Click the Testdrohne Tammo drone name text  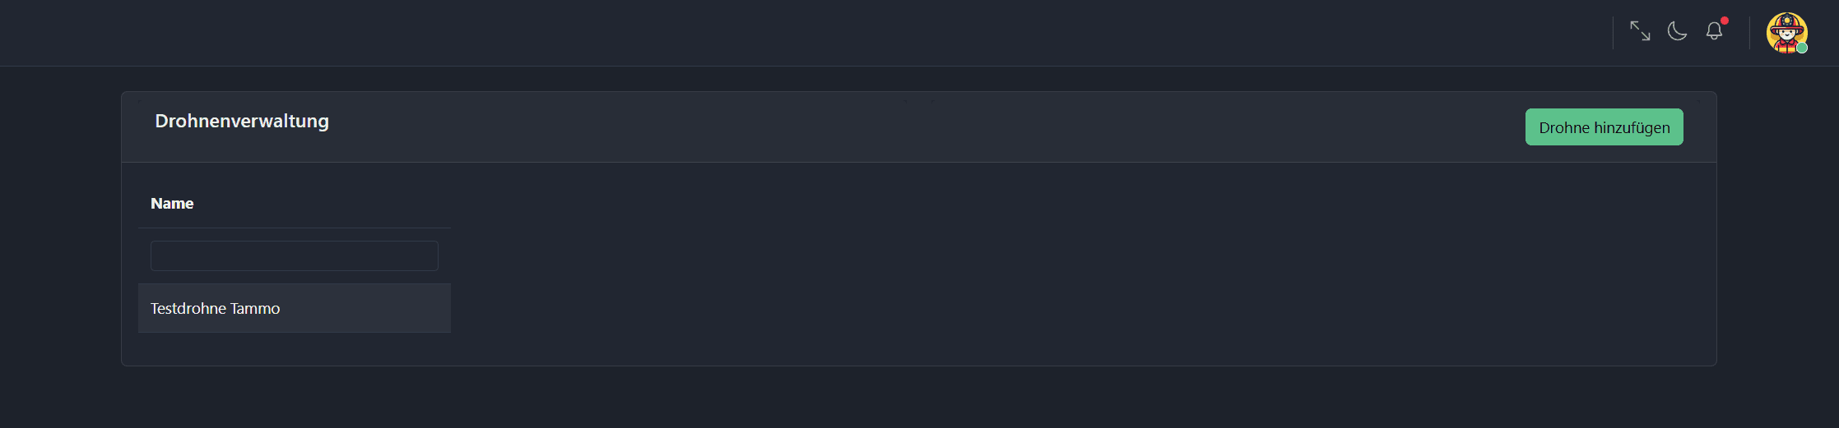tap(215, 308)
